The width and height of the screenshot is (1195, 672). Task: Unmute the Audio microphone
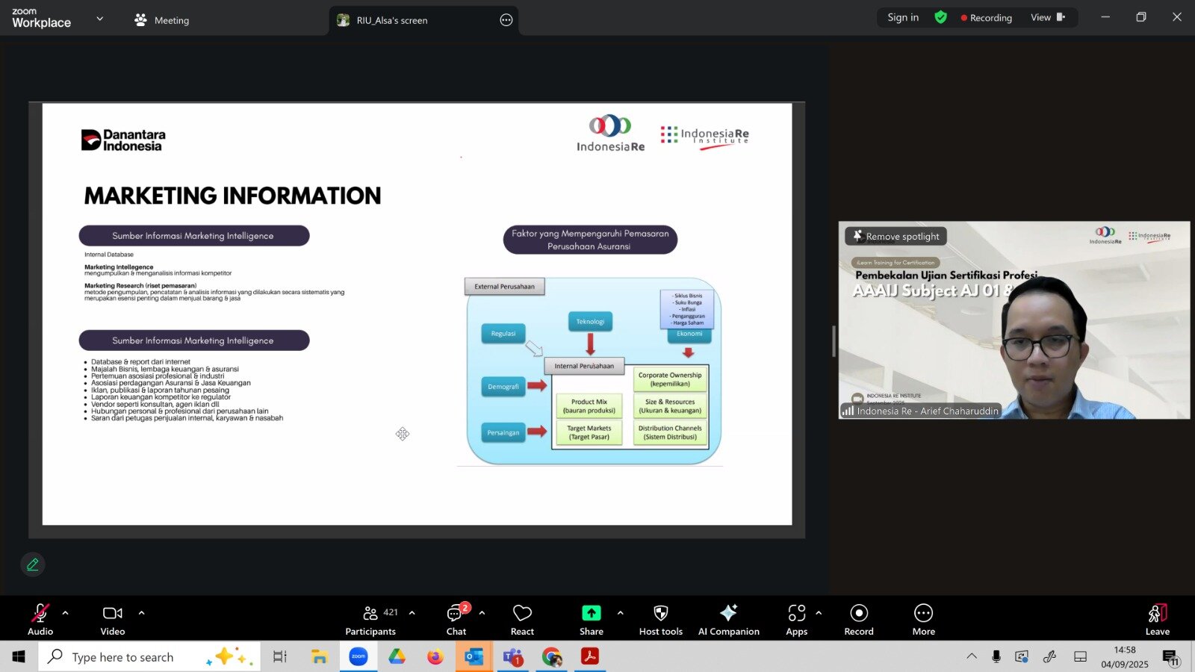pyautogui.click(x=40, y=620)
